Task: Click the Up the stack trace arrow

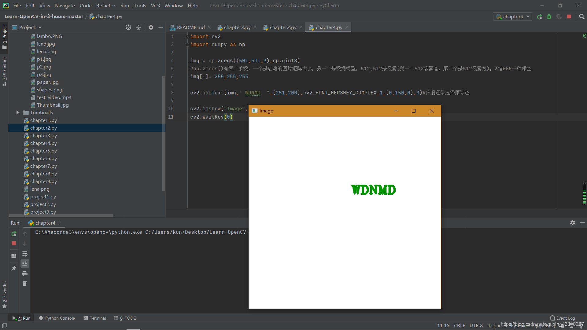Action: (25, 234)
